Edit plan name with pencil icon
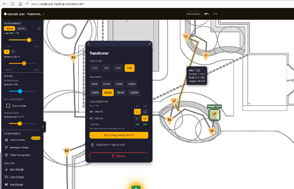This screenshot has height=189, width=294. click(44, 14)
